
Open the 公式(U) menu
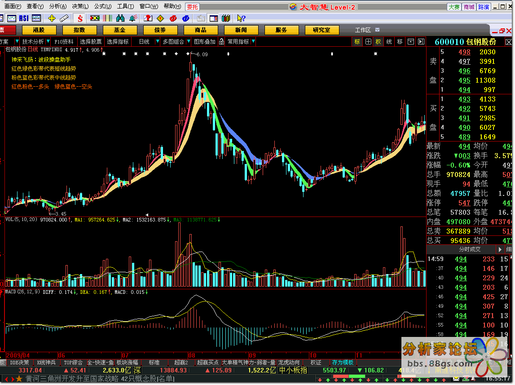click(103, 6)
